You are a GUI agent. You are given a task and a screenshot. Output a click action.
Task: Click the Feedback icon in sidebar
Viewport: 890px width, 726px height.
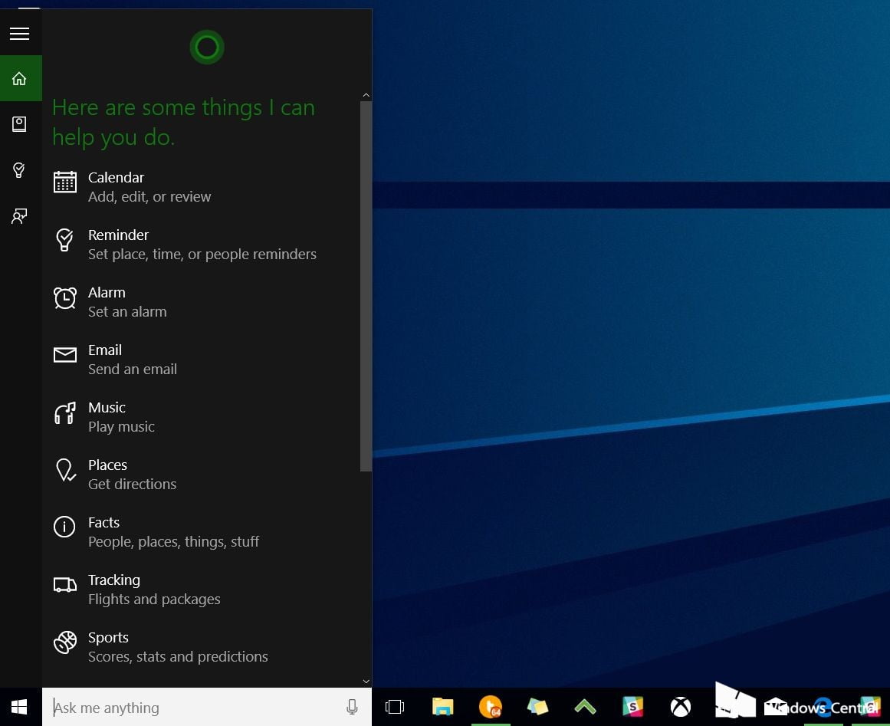pyautogui.click(x=20, y=216)
